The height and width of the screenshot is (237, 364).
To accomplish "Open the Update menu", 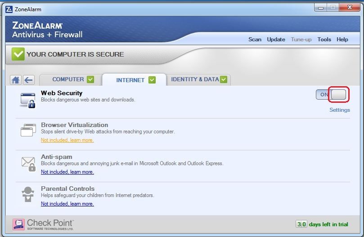I will click(276, 39).
